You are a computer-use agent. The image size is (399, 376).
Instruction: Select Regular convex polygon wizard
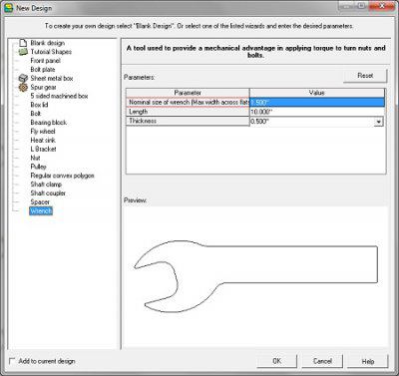62,176
